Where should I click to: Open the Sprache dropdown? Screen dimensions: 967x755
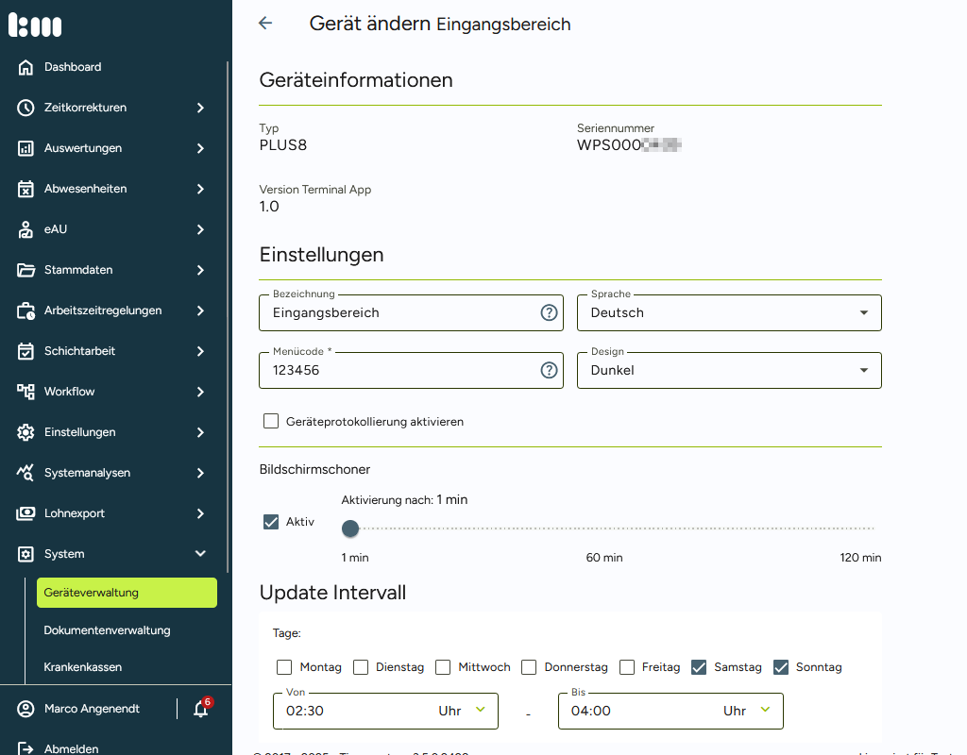click(x=729, y=313)
